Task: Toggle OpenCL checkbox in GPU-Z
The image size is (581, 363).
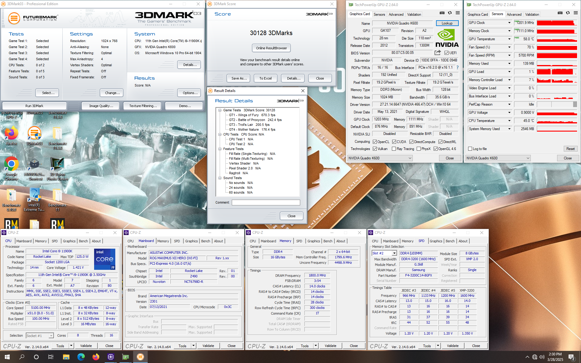Action: tap(375, 142)
